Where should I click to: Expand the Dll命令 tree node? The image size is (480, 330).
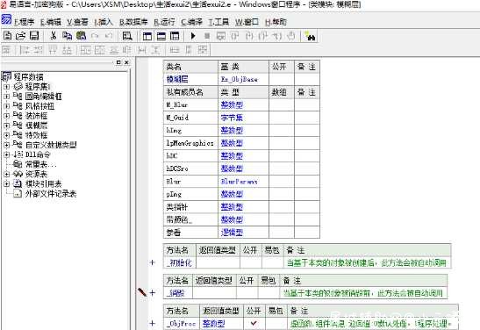click(x=6, y=154)
